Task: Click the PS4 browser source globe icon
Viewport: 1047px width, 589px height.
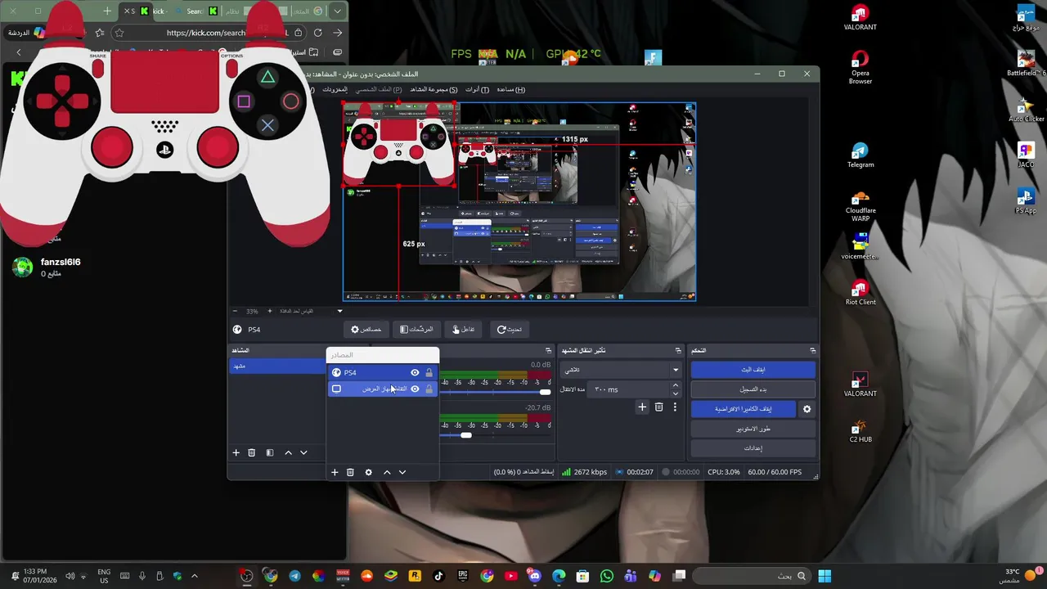Action: (x=336, y=372)
